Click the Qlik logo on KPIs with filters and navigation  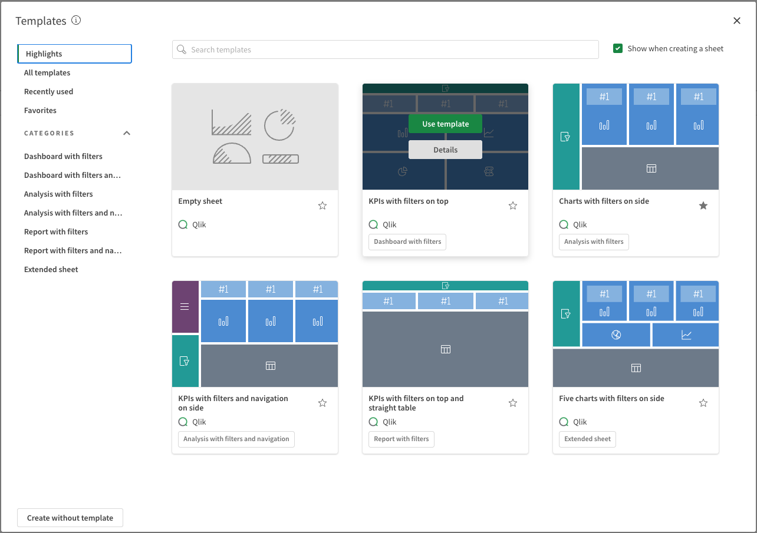click(182, 422)
